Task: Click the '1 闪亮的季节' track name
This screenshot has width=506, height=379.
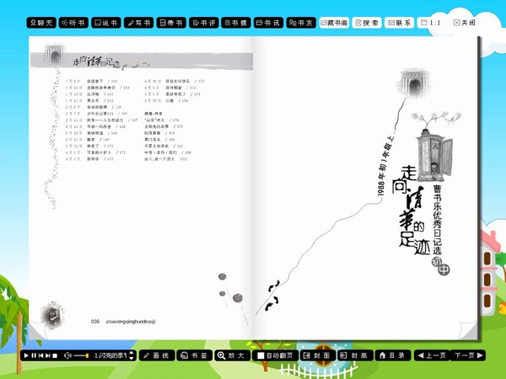Action: [x=110, y=355]
